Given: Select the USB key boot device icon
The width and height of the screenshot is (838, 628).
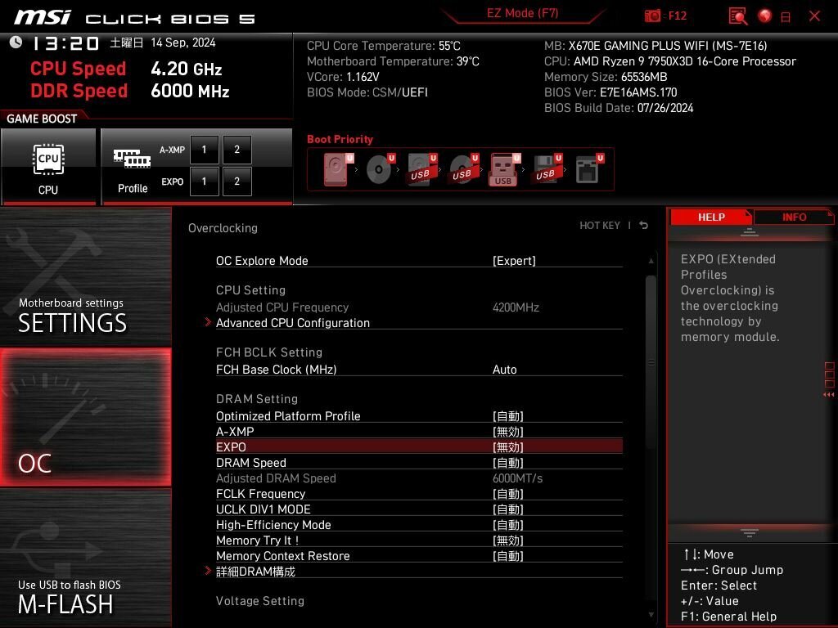Looking at the screenshot, I should (504, 169).
